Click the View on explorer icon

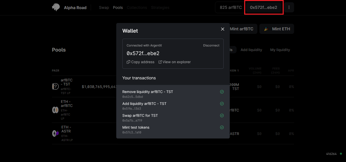pos(160,62)
